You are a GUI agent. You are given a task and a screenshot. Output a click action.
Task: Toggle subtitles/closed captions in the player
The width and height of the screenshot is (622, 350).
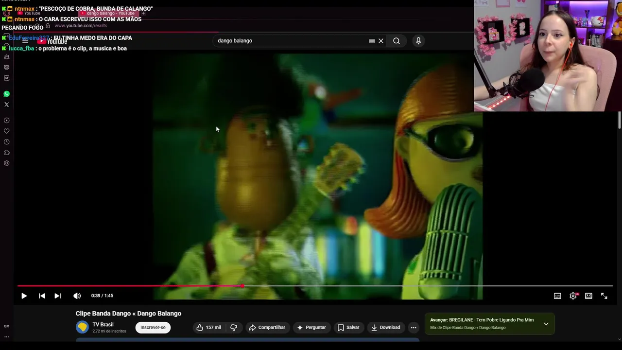click(557, 296)
